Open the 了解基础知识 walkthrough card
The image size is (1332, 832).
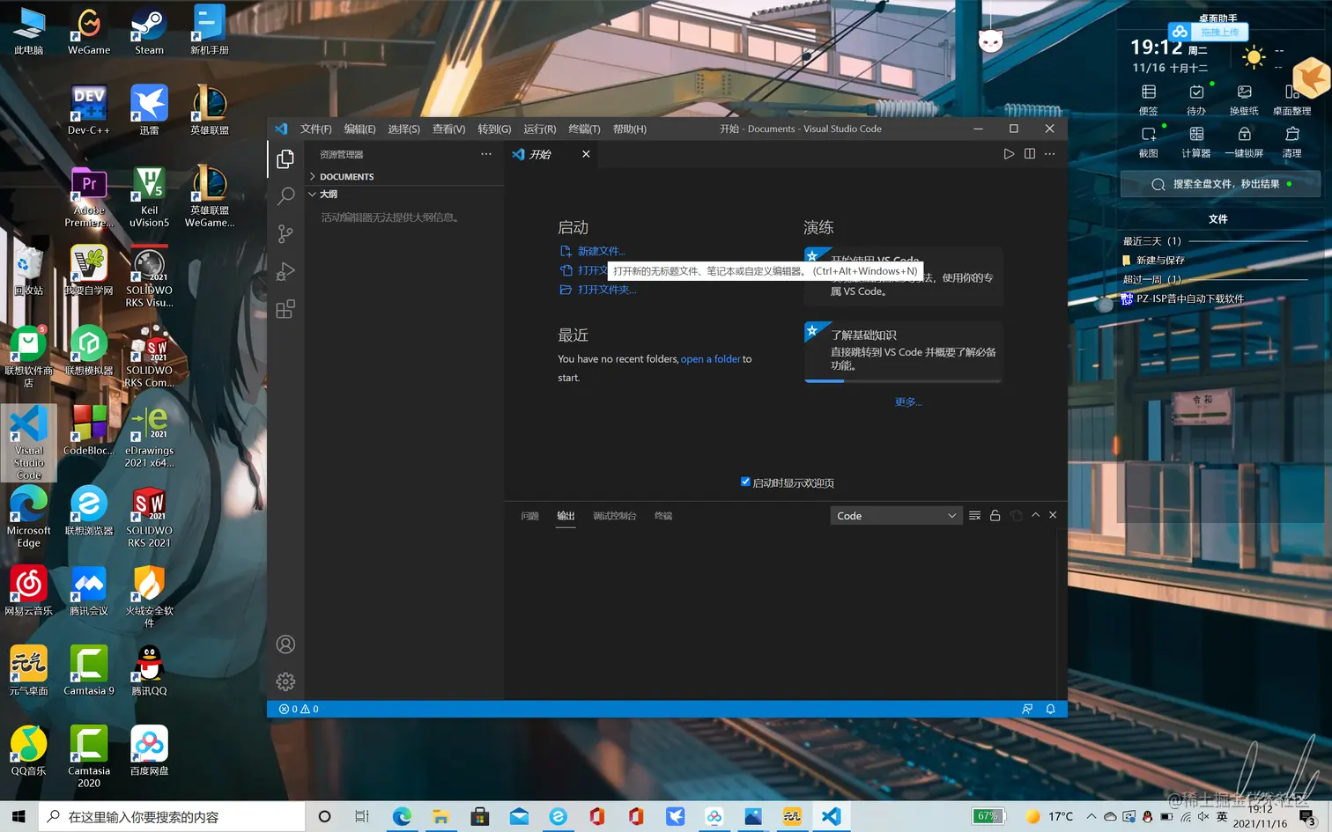click(903, 351)
